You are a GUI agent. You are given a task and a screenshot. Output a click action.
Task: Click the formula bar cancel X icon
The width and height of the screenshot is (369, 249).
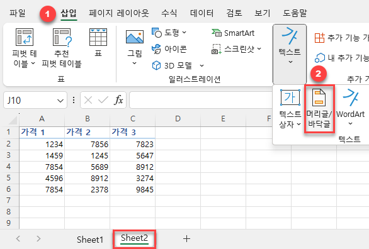88,101
